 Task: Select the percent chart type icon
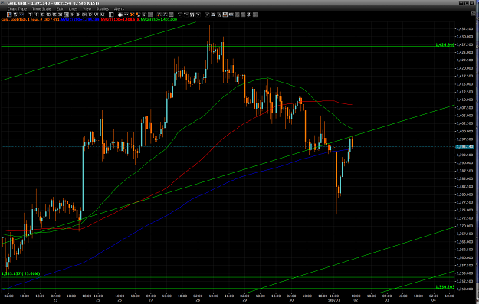click(x=15, y=15)
